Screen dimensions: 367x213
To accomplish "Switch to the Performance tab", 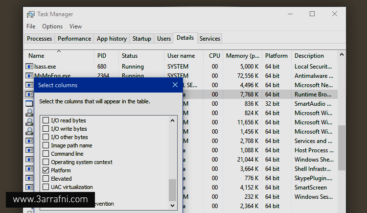I will tap(74, 39).
